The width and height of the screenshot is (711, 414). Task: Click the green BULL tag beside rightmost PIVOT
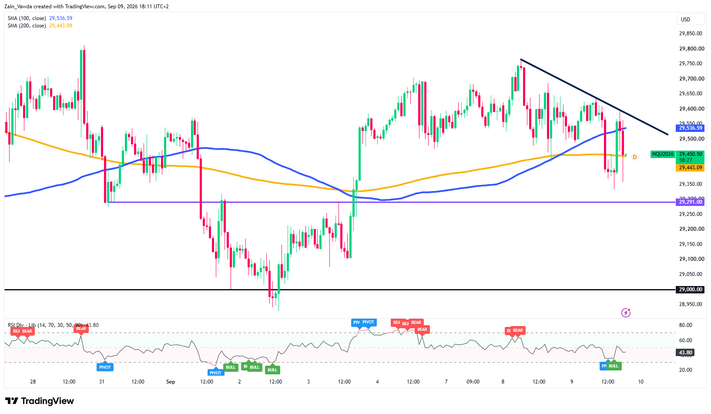614,366
